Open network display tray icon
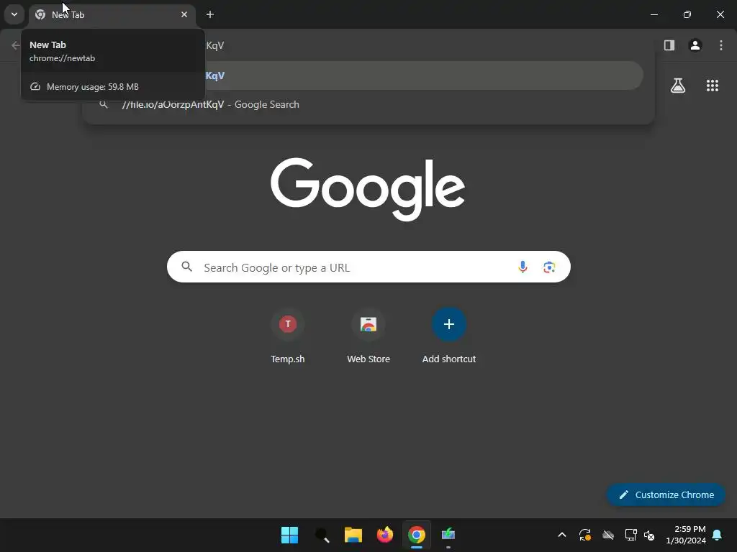The height and width of the screenshot is (552, 737). pos(630,535)
